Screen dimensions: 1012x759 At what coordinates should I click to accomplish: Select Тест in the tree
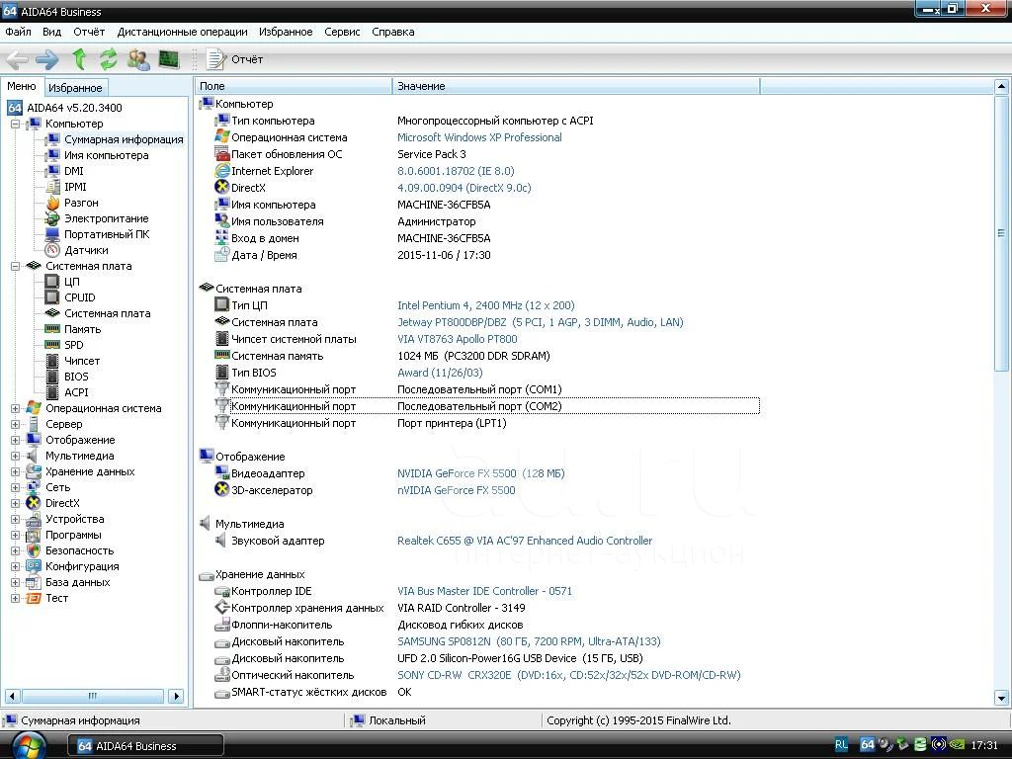pyautogui.click(x=56, y=598)
